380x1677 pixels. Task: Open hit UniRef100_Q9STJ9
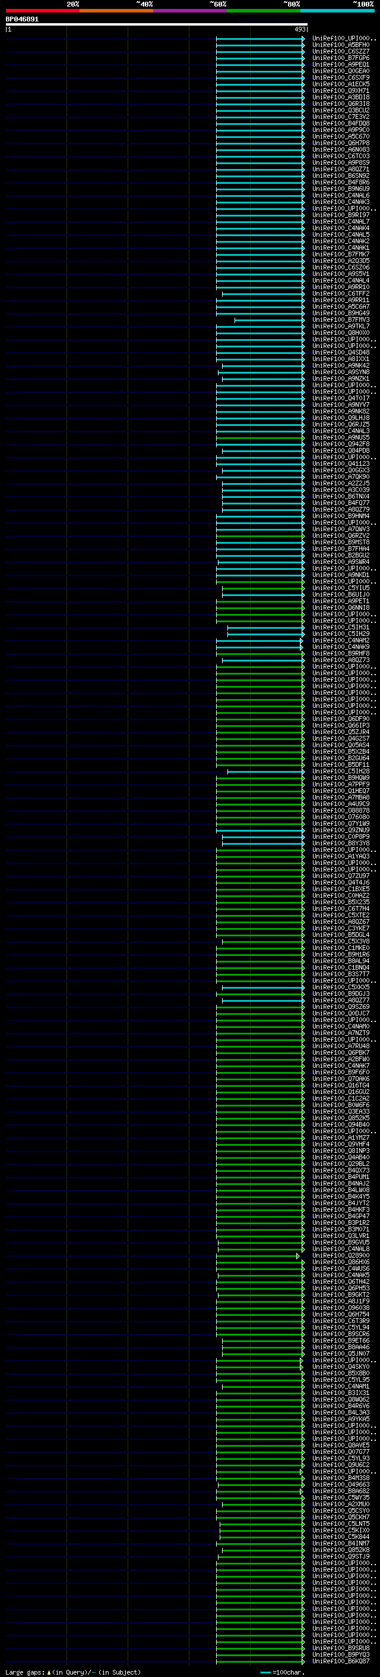340,1557
